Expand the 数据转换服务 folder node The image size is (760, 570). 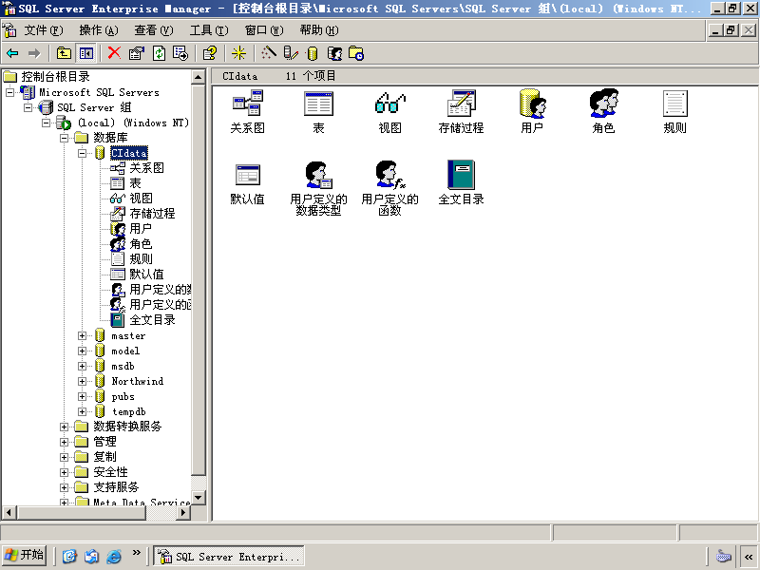point(64,427)
